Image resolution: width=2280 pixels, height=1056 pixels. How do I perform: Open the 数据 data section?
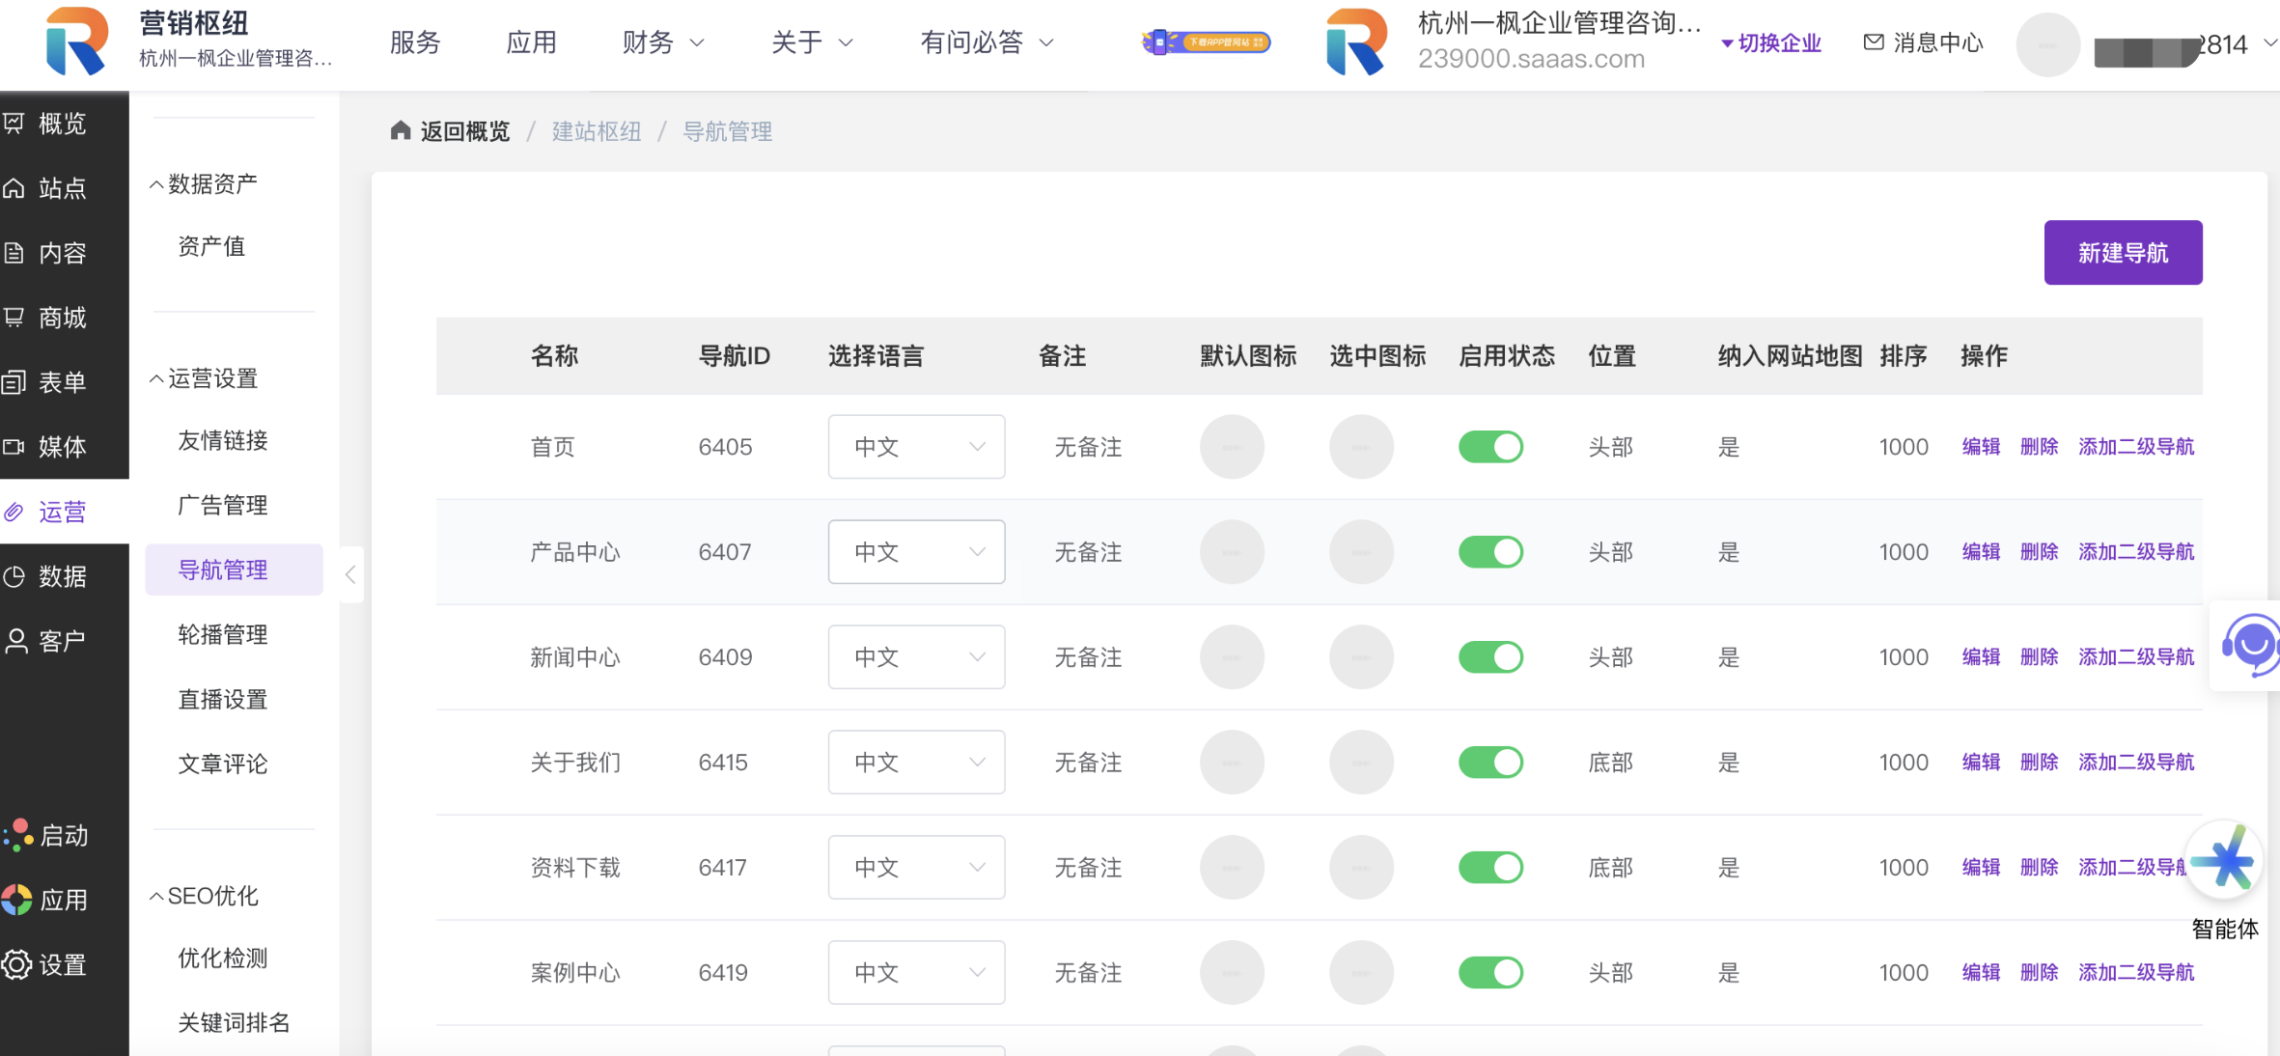click(x=60, y=576)
